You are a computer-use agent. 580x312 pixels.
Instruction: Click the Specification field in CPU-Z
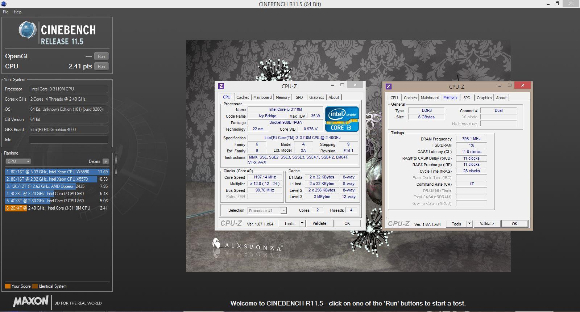tap(303, 138)
